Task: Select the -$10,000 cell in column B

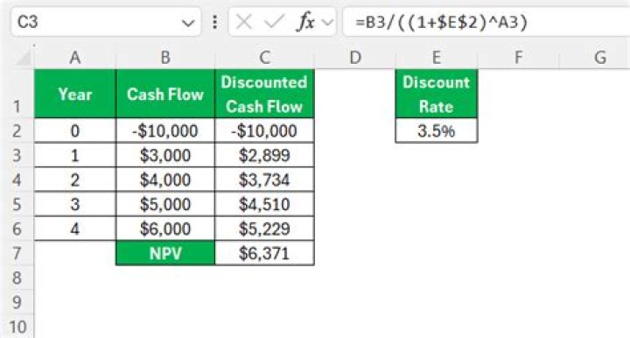Action: pos(165,130)
